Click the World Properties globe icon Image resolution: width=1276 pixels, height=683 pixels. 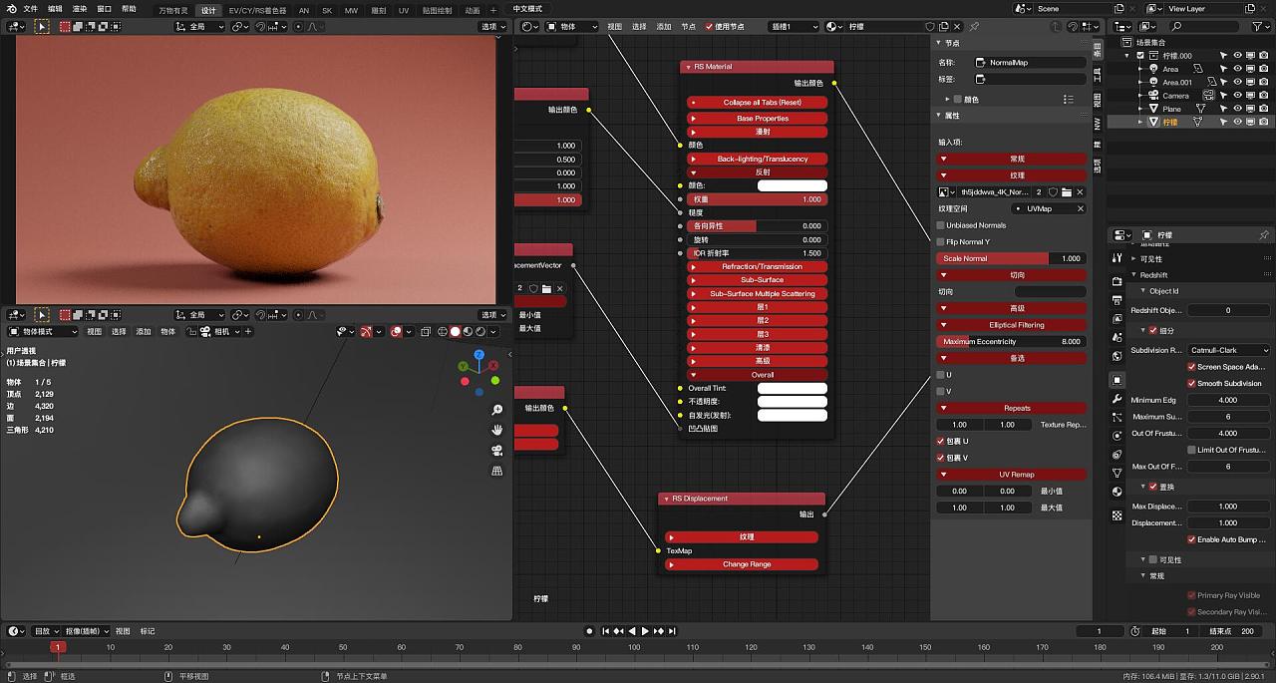(x=1118, y=356)
